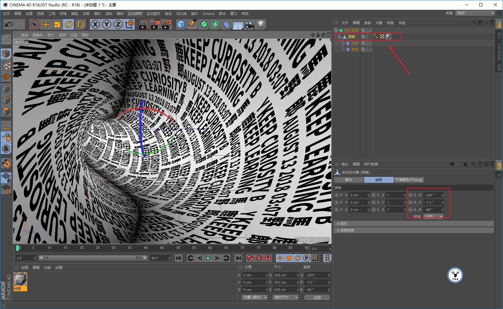Screen dimensions: 503x309
Task: Open the 运动跟踪 menu
Action: pyautogui.click(x=135, y=14)
